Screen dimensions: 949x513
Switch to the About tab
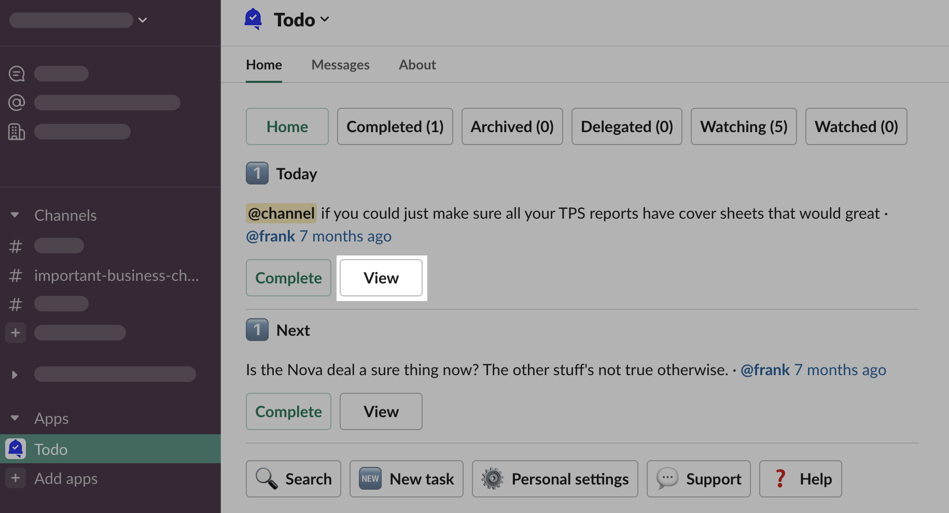coord(417,65)
